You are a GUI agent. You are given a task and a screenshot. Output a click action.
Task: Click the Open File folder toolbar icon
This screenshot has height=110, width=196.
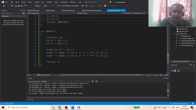(x=16, y=6)
